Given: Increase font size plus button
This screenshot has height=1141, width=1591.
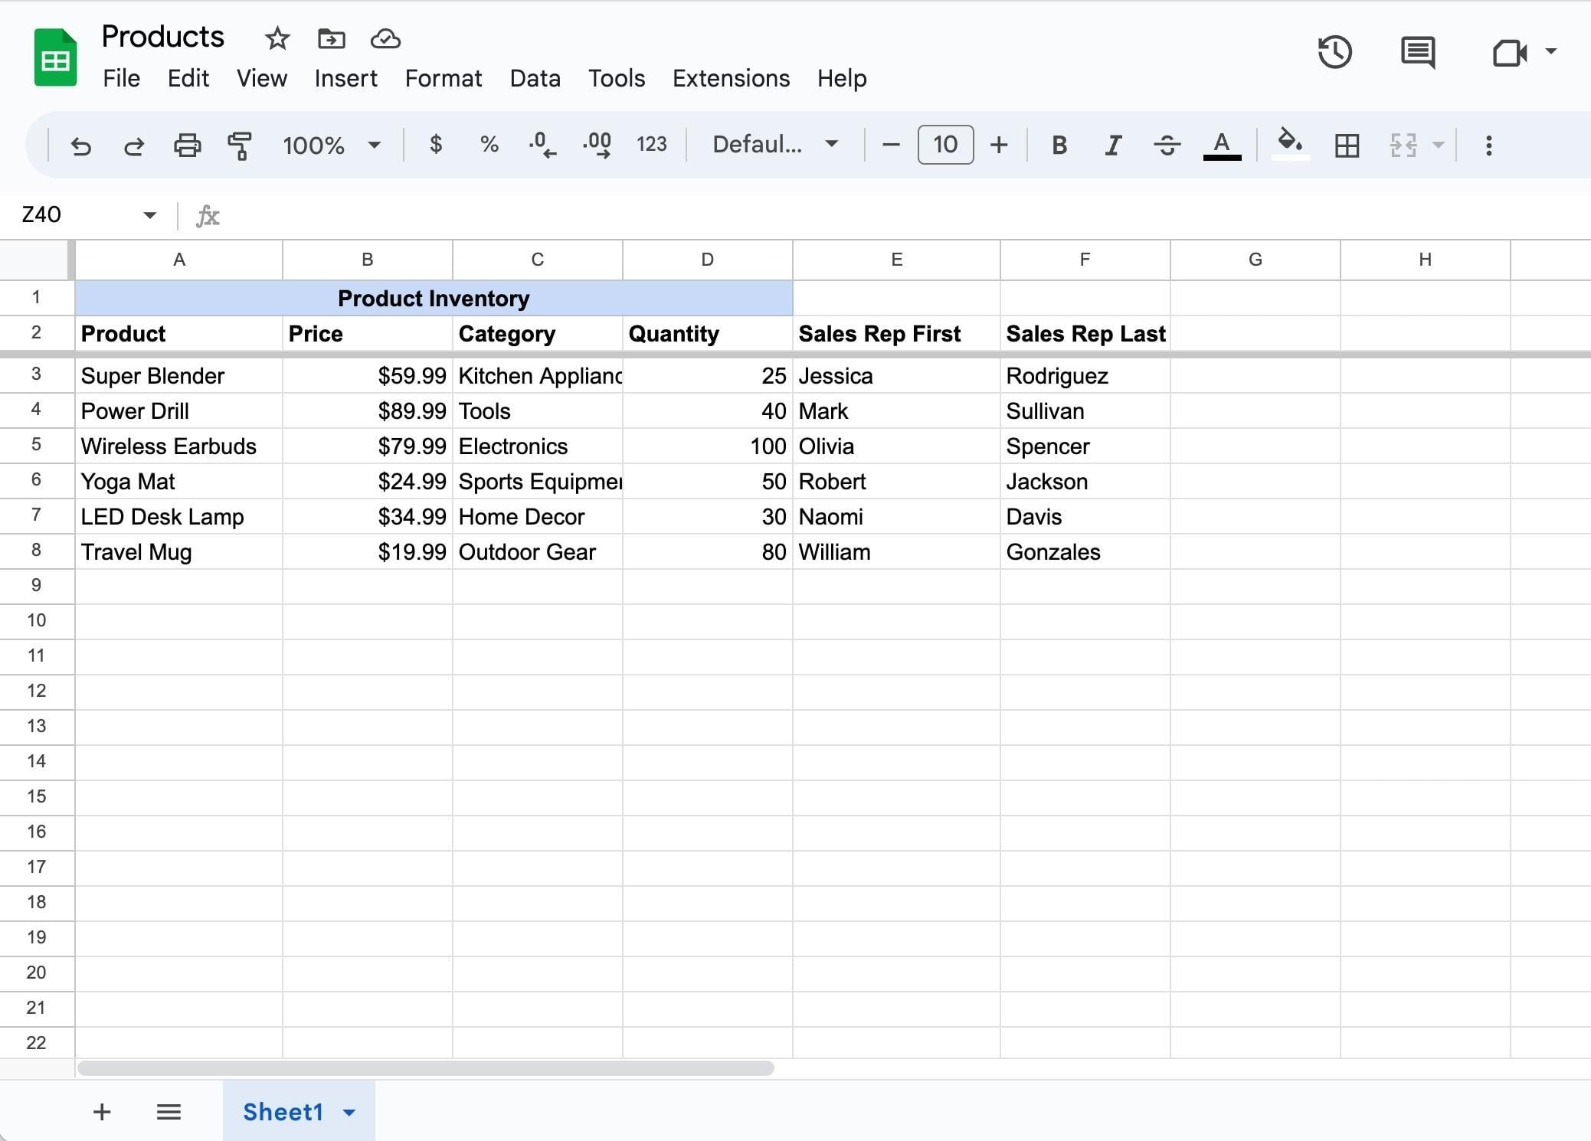Looking at the screenshot, I should (999, 145).
